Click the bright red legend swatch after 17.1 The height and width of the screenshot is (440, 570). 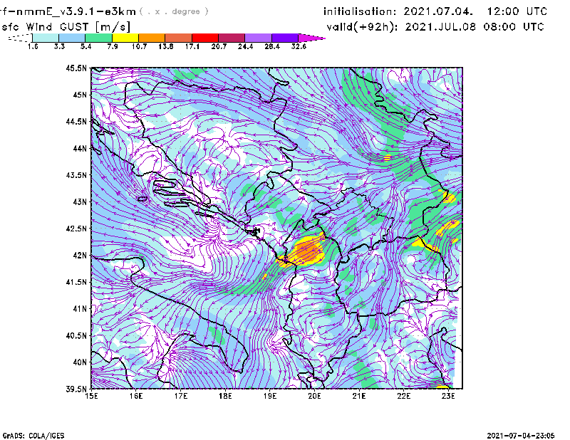tap(205, 38)
